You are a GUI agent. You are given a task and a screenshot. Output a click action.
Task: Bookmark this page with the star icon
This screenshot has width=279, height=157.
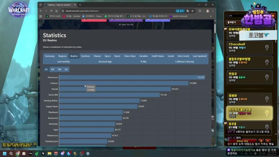coord(193,11)
